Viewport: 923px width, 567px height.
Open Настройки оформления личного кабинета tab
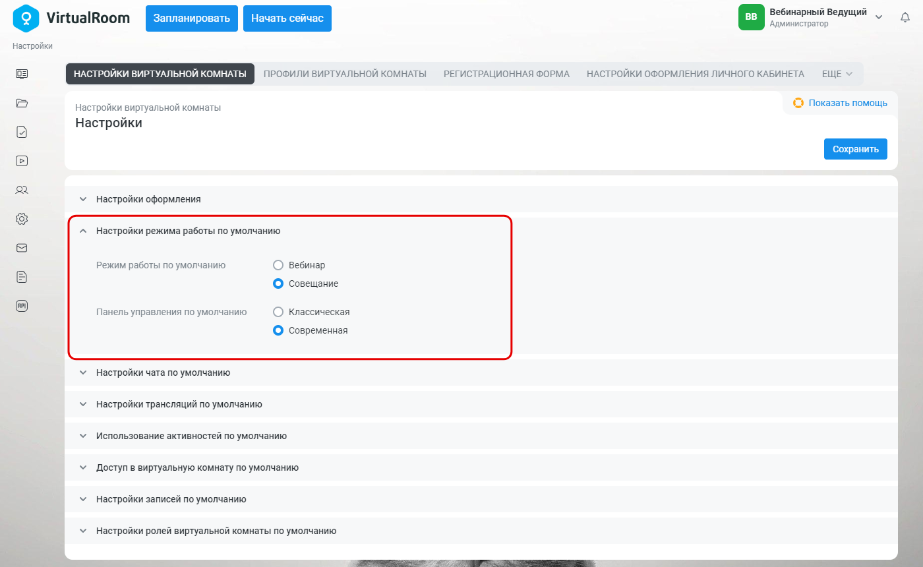tap(696, 74)
